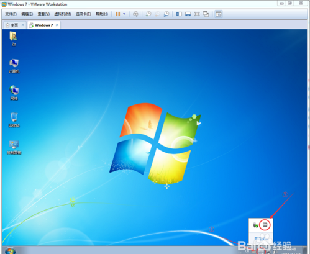Open the 编辑(E) menu
The image size is (310, 254).
27,14
